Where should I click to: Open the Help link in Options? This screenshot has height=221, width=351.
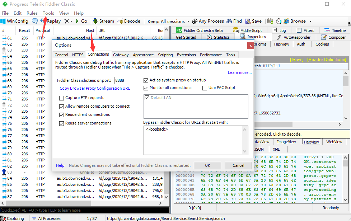60,165
